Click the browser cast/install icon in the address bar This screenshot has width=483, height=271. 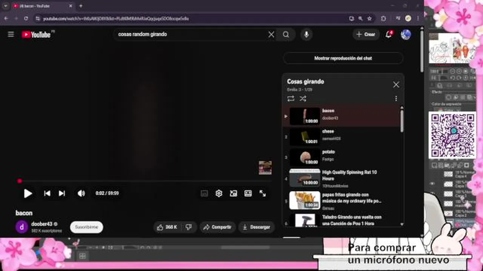point(351,18)
